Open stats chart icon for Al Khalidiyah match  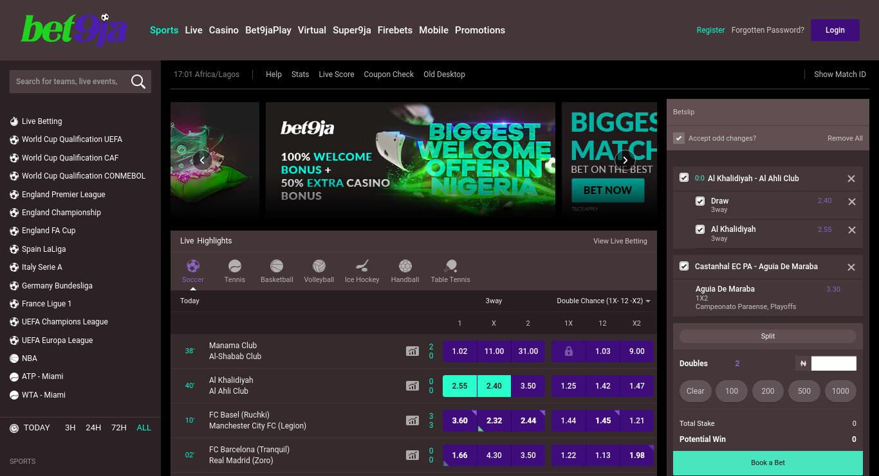[412, 386]
